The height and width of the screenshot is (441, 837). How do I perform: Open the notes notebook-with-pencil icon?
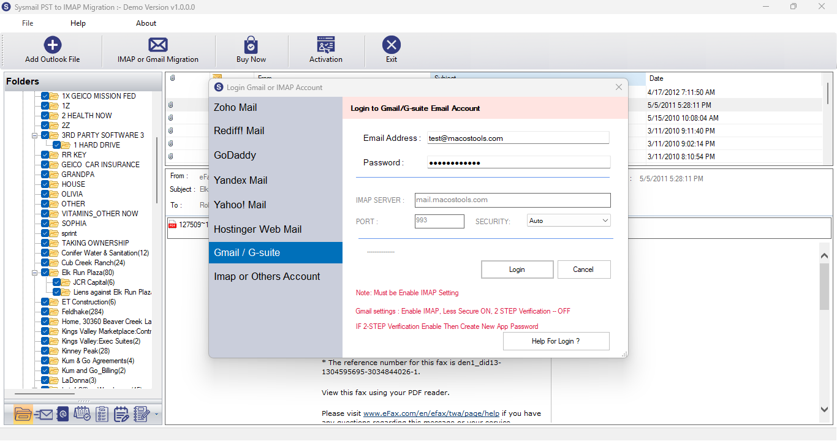[142, 414]
